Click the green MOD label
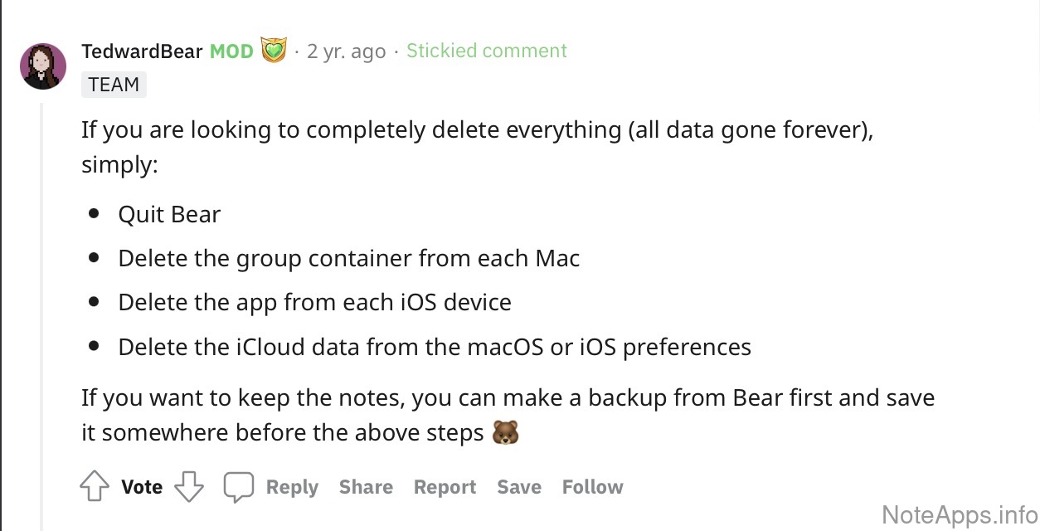 [x=231, y=51]
